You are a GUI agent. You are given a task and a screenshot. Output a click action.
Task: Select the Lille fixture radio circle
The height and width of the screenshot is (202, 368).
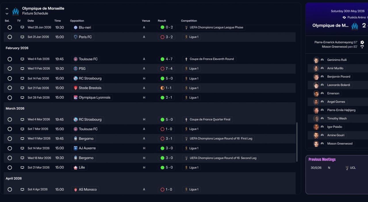10,168
